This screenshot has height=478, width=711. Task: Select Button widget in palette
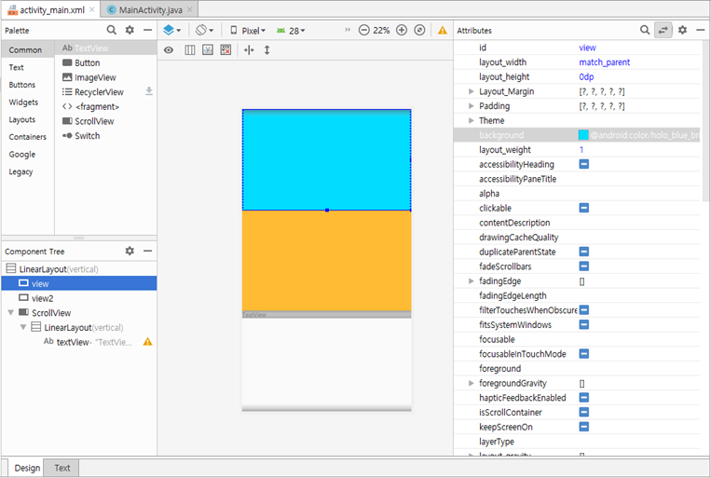click(105, 62)
